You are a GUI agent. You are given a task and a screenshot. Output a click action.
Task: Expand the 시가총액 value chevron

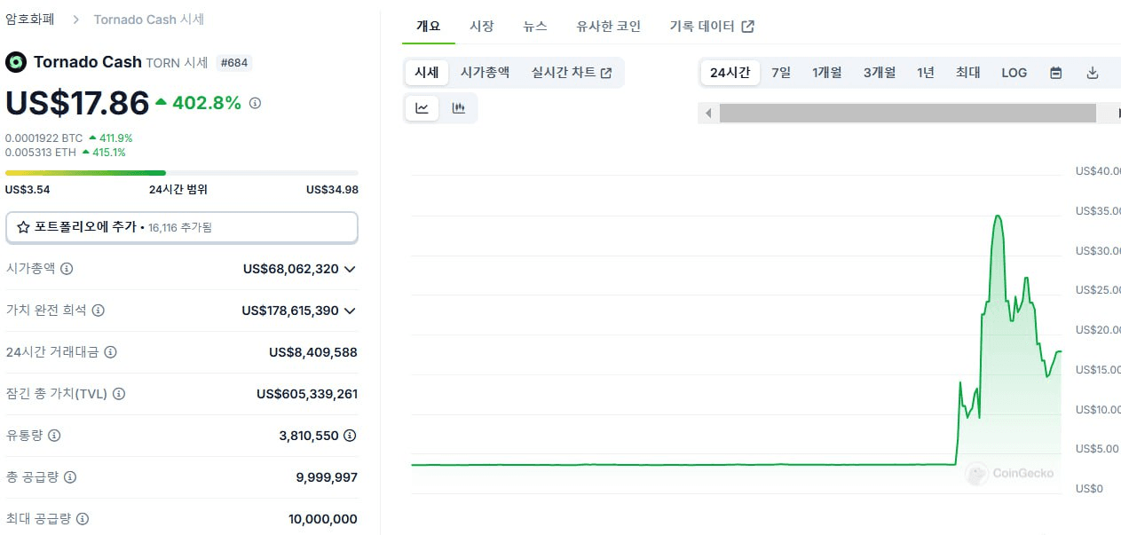point(350,269)
